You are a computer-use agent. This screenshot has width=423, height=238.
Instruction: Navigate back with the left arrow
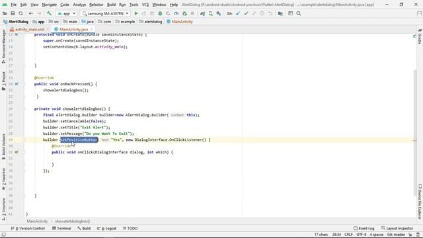click(31, 13)
